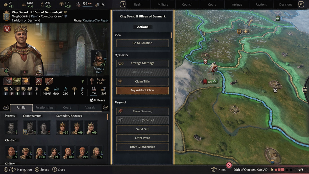The width and height of the screenshot is (309, 174).
Task: Click the Insular Irish faith cross icon
Action: 92,81
